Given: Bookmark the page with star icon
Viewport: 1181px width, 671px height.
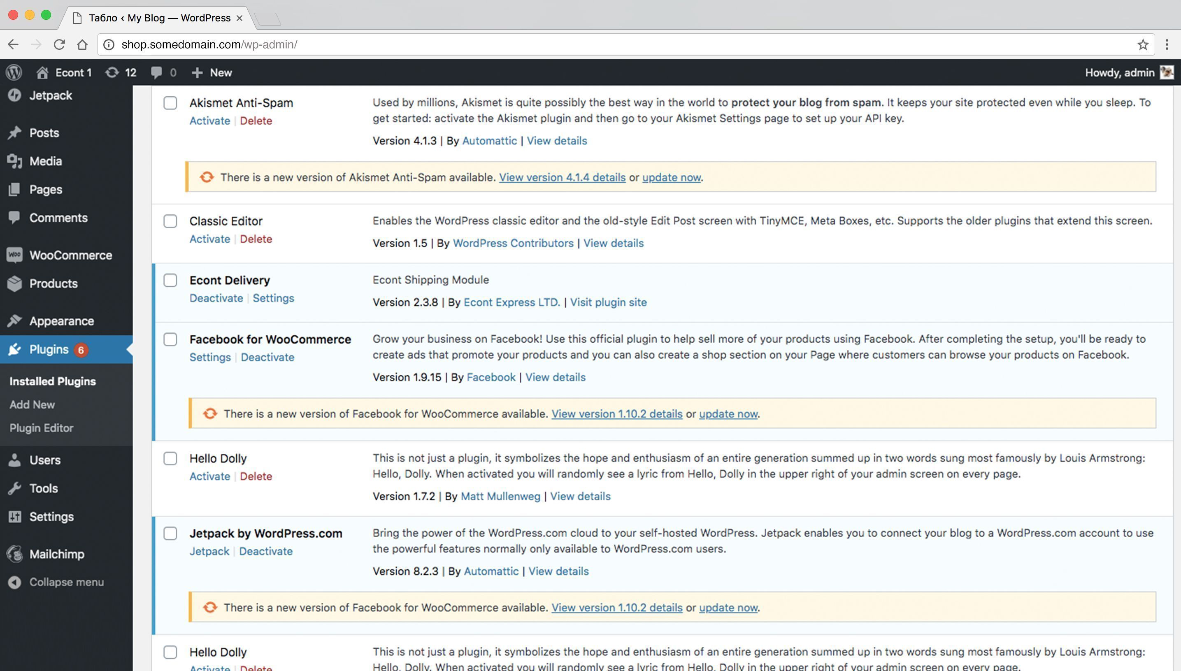Looking at the screenshot, I should [1143, 44].
